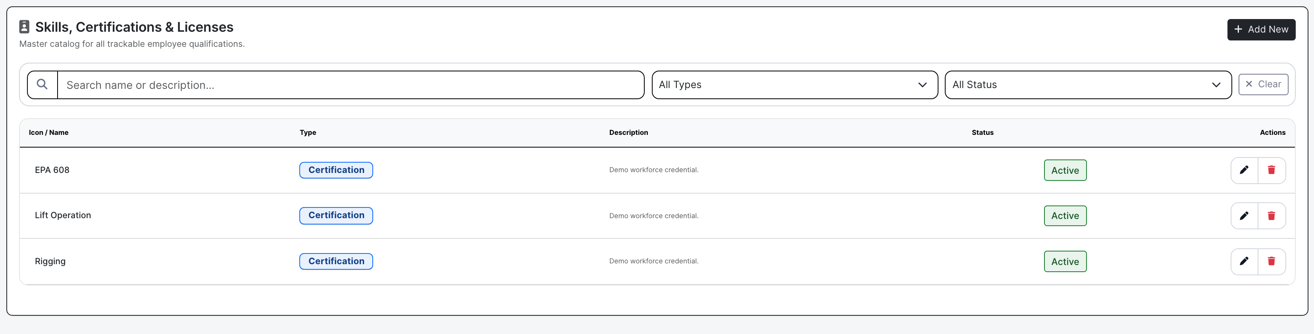Click the Active status of Lift Operation
The width and height of the screenshot is (1314, 334).
1065,216
